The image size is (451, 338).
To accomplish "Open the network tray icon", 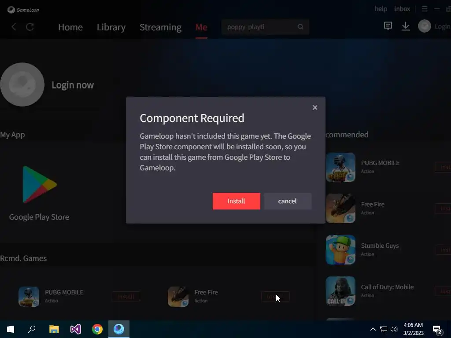I will pyautogui.click(x=384, y=329).
